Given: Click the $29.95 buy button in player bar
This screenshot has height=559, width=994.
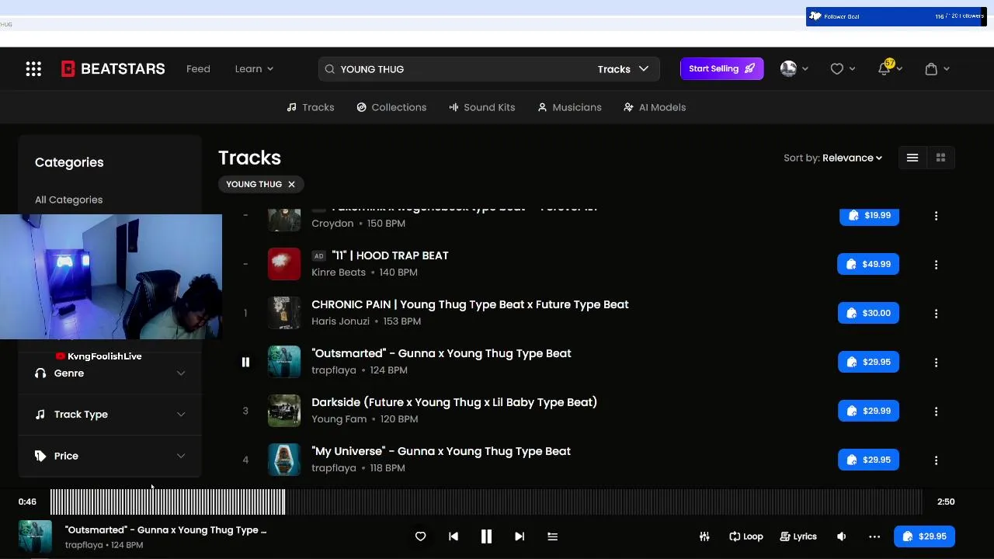Looking at the screenshot, I should point(924,536).
